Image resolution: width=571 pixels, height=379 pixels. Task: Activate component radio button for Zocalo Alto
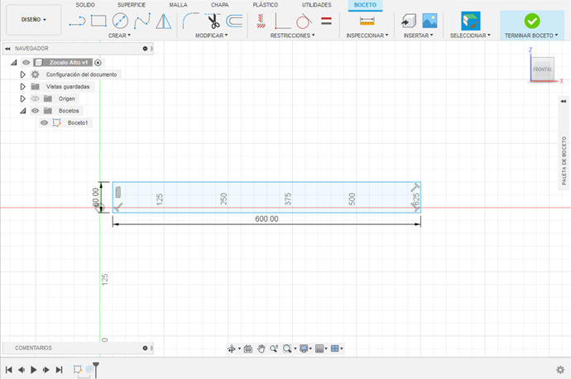click(x=98, y=63)
